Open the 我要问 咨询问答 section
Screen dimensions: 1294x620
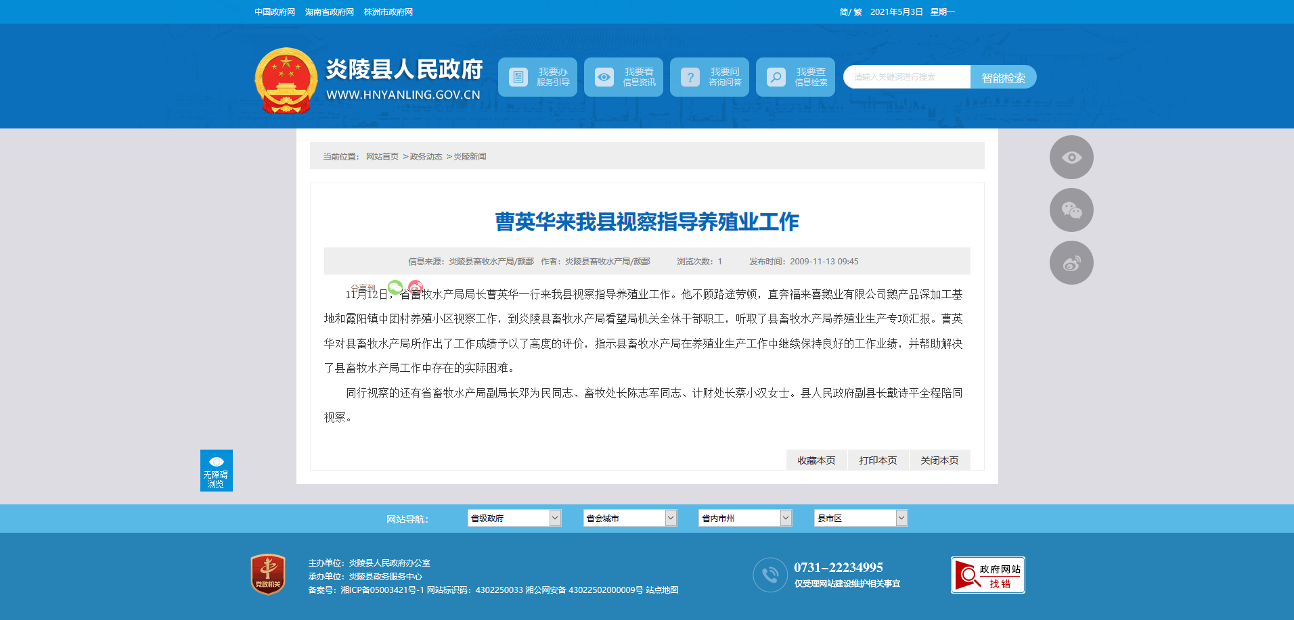tap(709, 77)
